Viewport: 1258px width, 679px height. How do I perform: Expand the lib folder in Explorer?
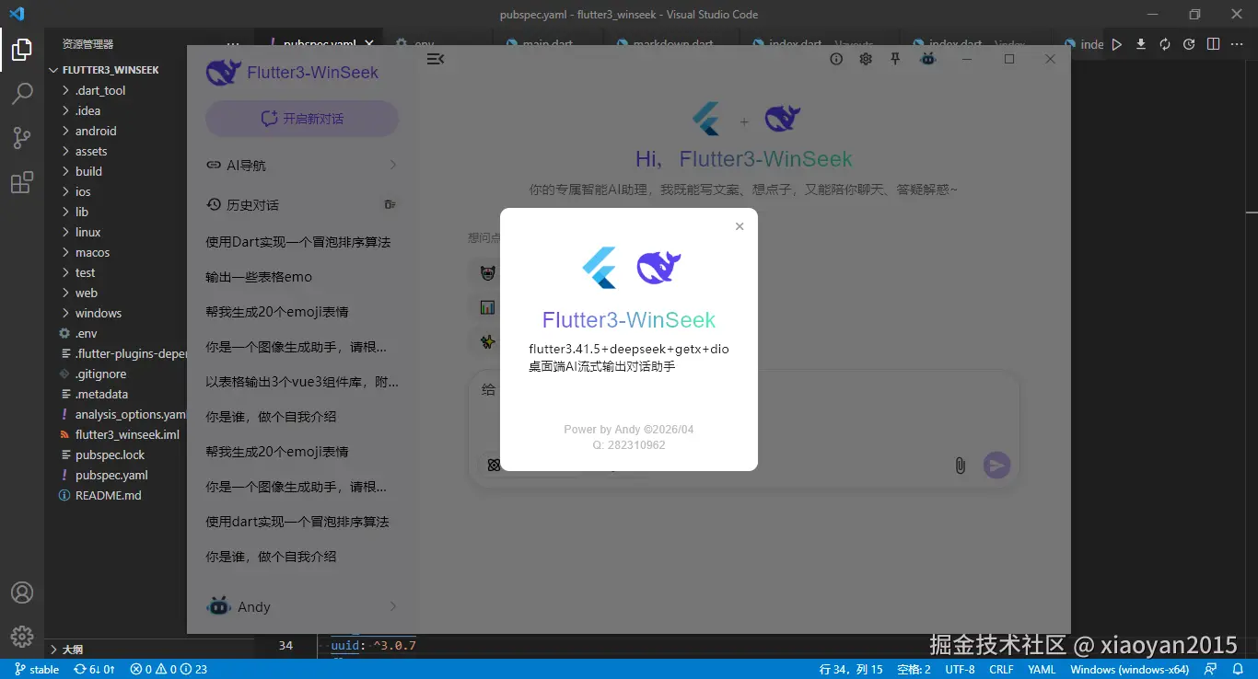click(84, 212)
